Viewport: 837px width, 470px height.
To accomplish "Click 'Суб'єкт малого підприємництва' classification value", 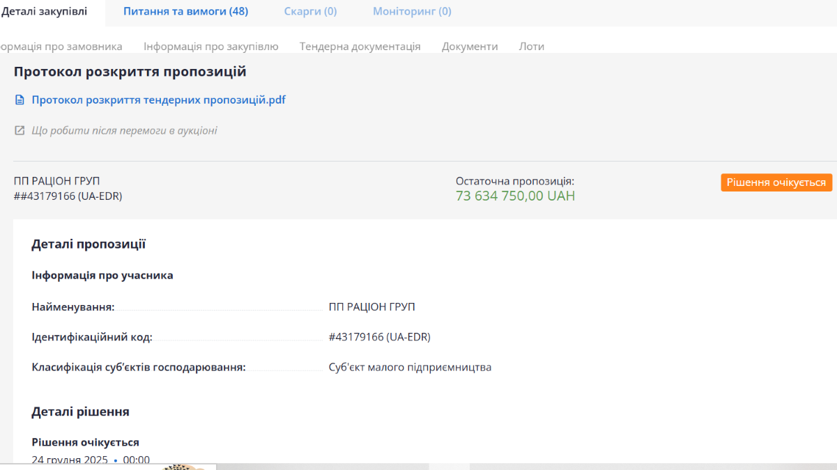I will click(410, 368).
